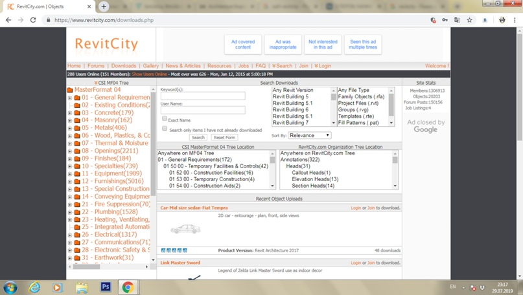This screenshot has height=295, width=523.
Task: Click the browser forward arrow
Action: coord(21,20)
